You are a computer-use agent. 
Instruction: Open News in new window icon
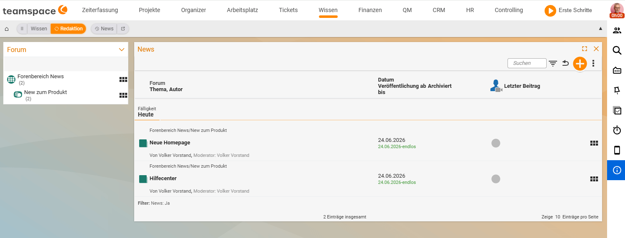(x=123, y=29)
